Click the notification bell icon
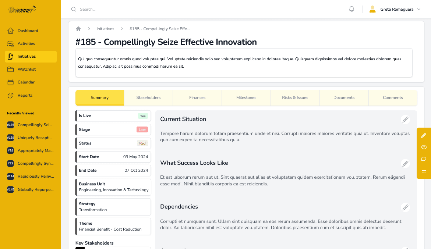This screenshot has height=249, width=431. tap(351, 9)
